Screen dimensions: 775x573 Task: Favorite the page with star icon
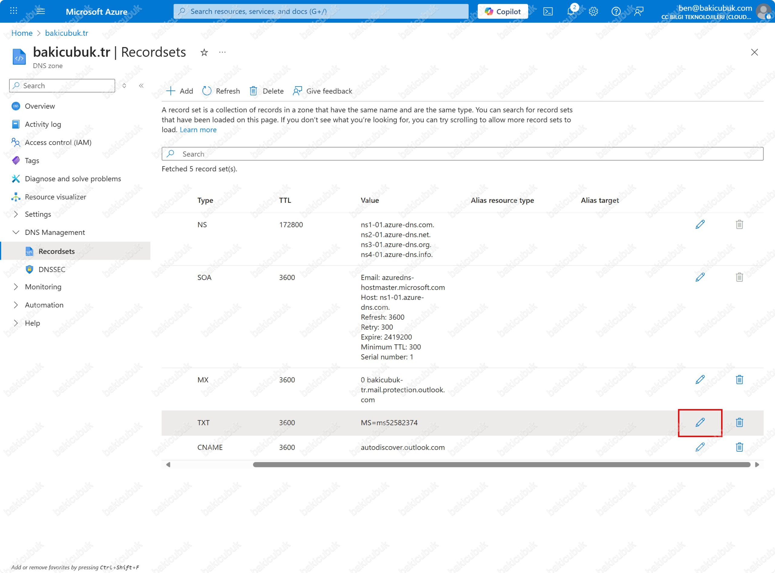pyautogui.click(x=204, y=52)
